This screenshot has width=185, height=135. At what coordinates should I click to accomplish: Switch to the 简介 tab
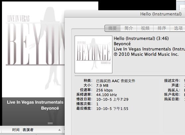click(x=129, y=28)
